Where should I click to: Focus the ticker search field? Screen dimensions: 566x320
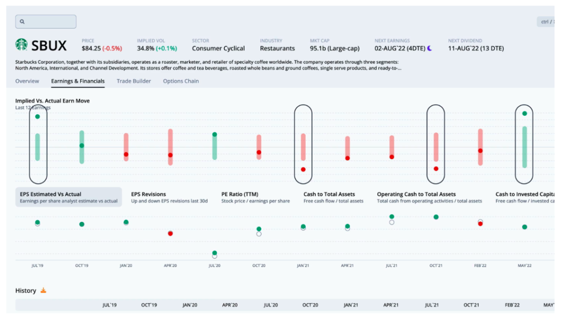tap(46, 22)
